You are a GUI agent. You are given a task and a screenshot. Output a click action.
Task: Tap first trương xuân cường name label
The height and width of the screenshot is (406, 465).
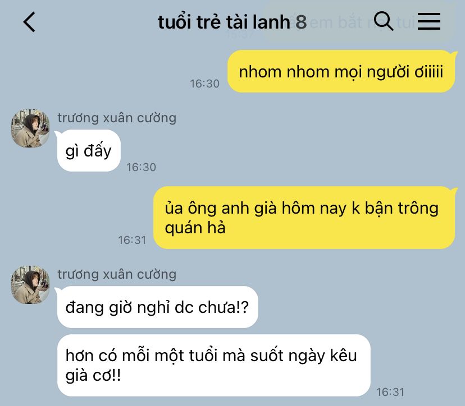(117, 118)
